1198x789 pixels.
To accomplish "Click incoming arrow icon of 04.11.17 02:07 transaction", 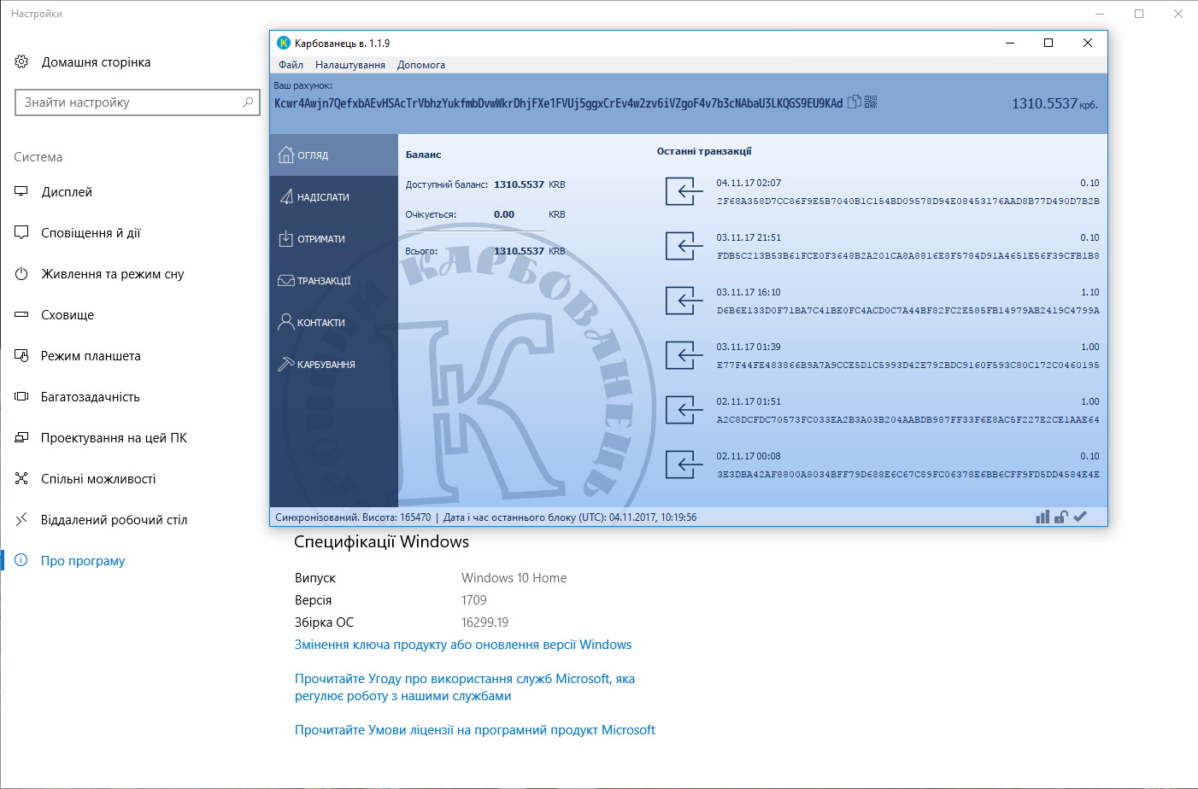I will (x=684, y=191).
